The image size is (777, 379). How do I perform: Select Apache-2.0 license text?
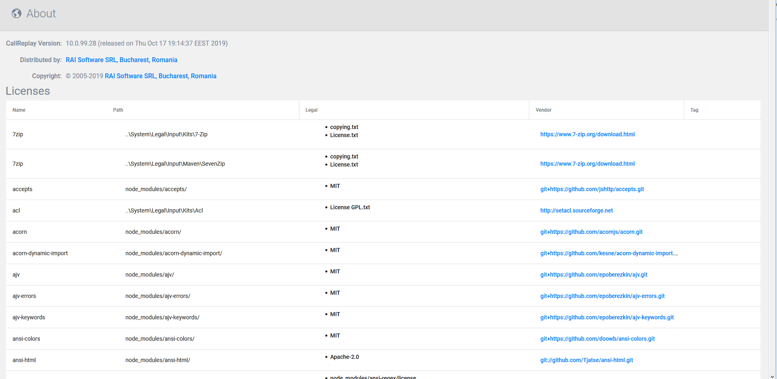(x=345, y=357)
